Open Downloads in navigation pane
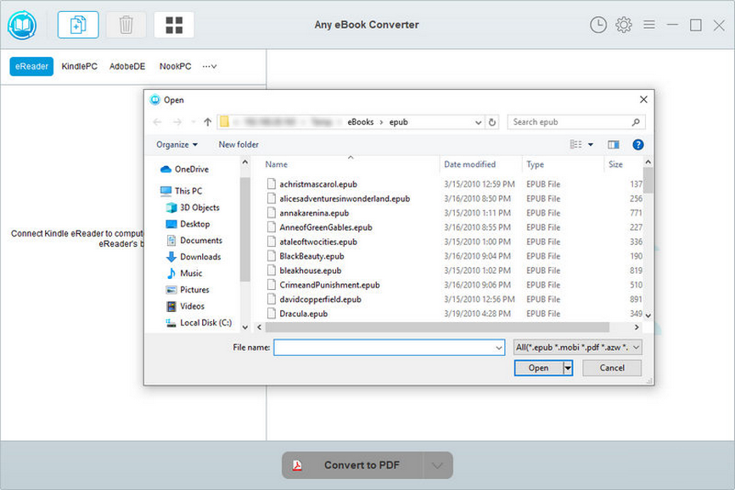Viewport: 735px width, 490px height. pos(194,257)
